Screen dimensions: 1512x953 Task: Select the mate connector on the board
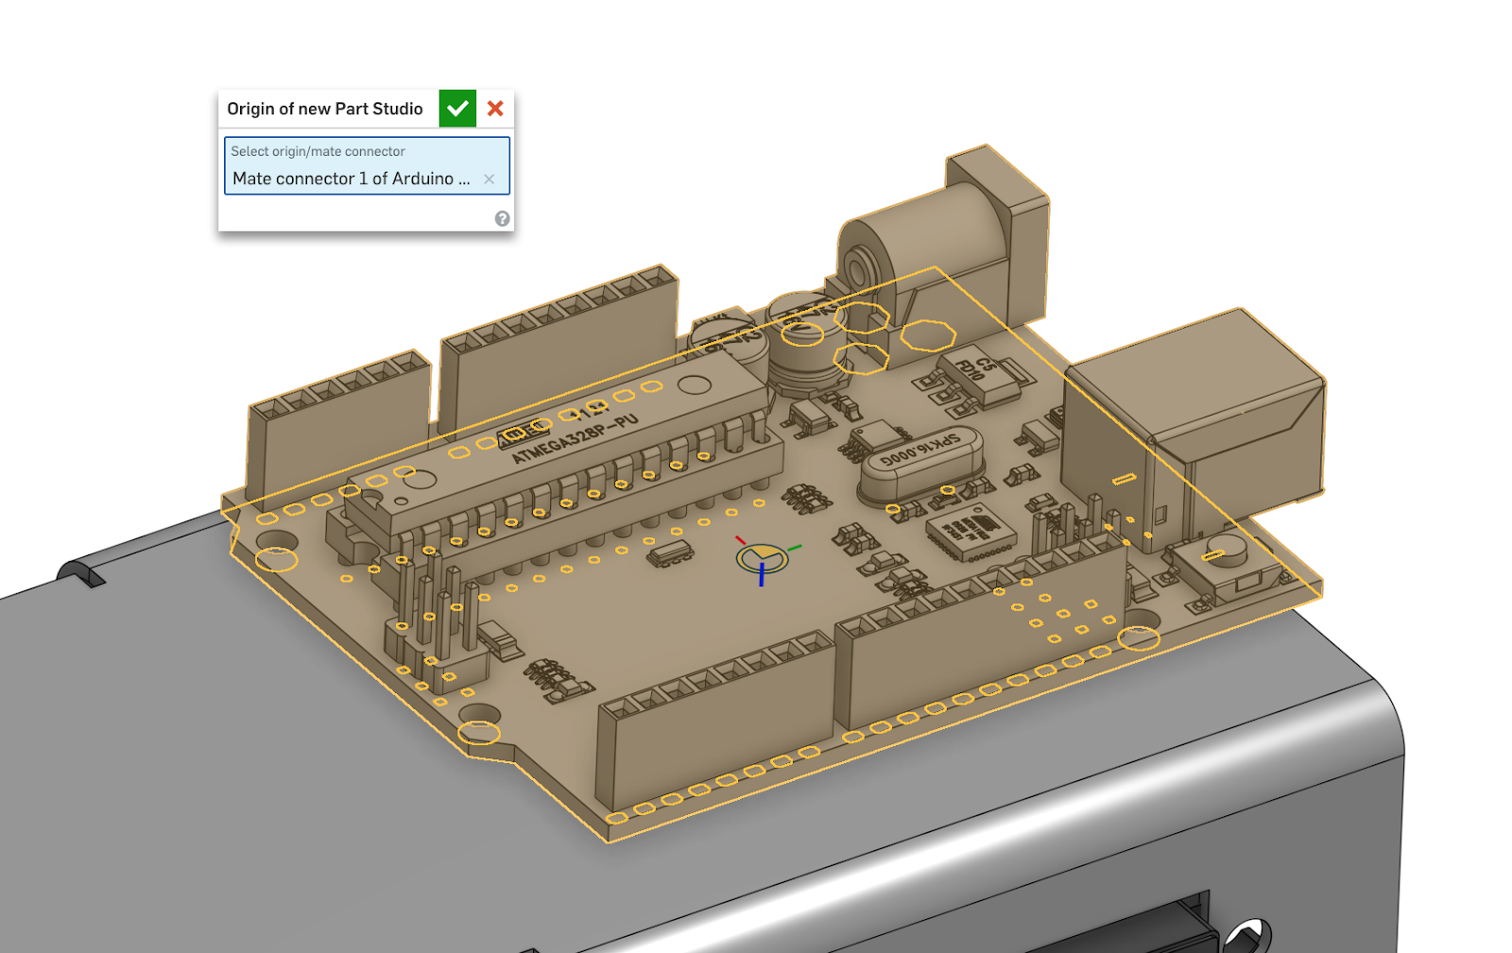pyautogui.click(x=762, y=559)
